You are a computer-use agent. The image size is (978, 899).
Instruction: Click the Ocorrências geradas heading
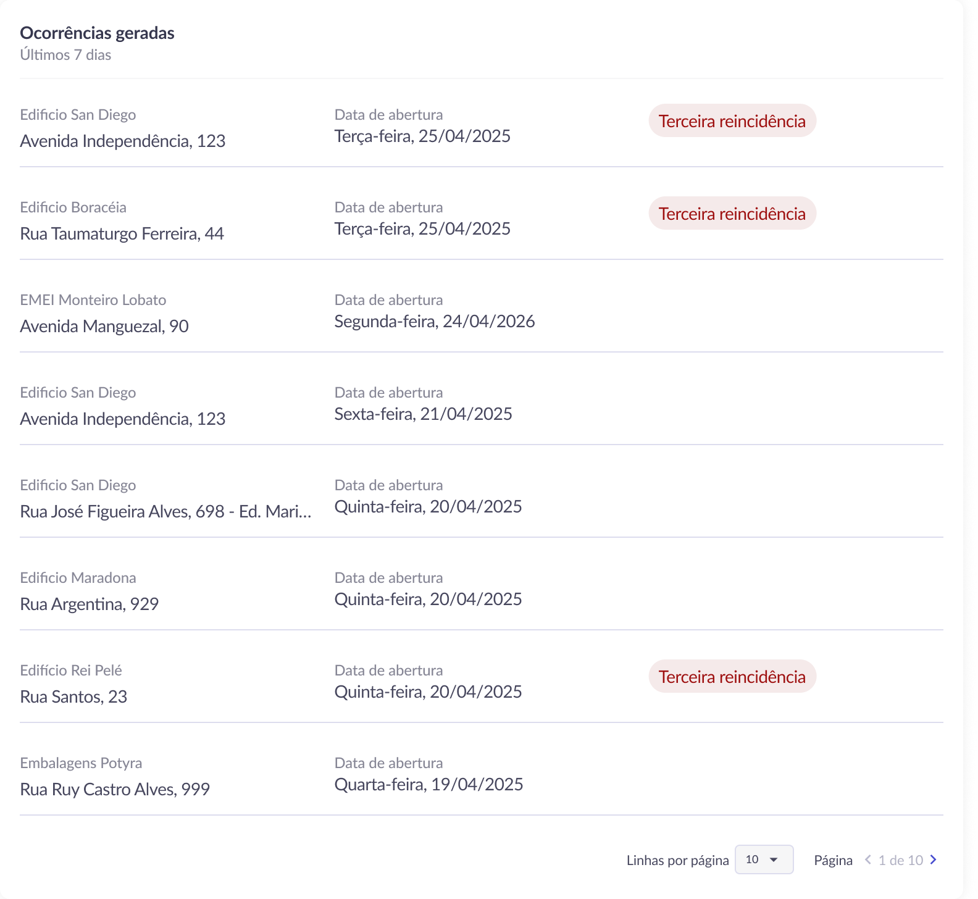click(x=97, y=33)
